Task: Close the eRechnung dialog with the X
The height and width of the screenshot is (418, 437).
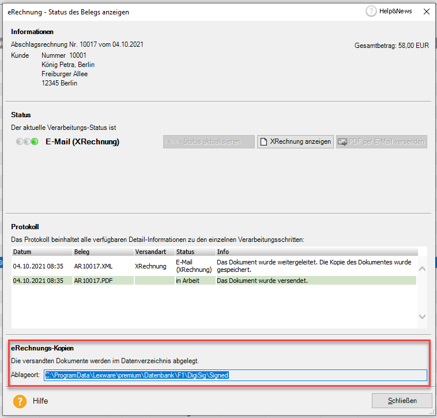Action: (x=426, y=12)
